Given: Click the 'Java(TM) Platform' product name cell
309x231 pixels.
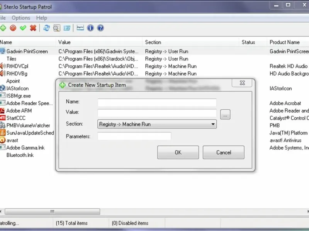Looking at the screenshot, I should (289, 133).
